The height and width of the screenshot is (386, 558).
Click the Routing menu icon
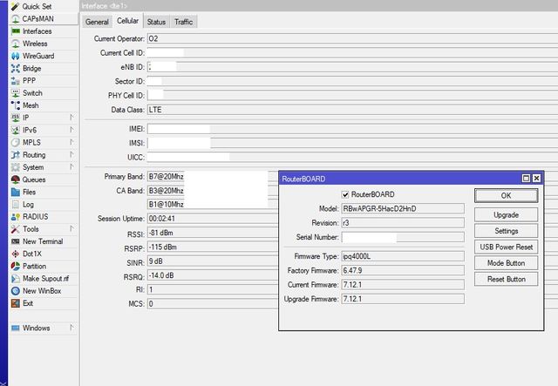(16, 155)
